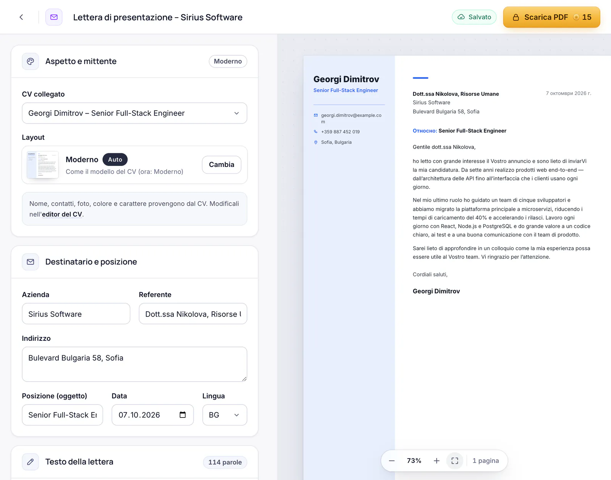Viewport: 611px width, 480px height.
Task: Click the 07.10.2026 date field
Action: click(152, 415)
